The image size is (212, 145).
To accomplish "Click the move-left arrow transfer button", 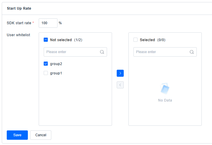I will 120,85.
